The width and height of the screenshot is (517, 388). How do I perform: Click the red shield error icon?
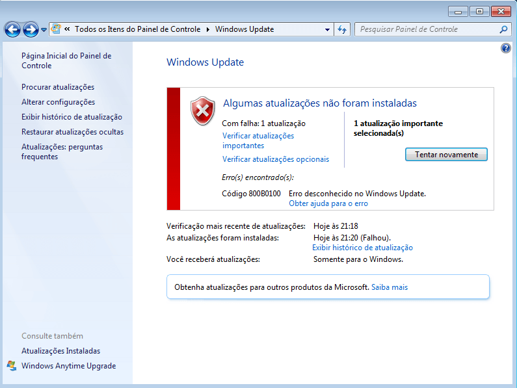click(202, 110)
